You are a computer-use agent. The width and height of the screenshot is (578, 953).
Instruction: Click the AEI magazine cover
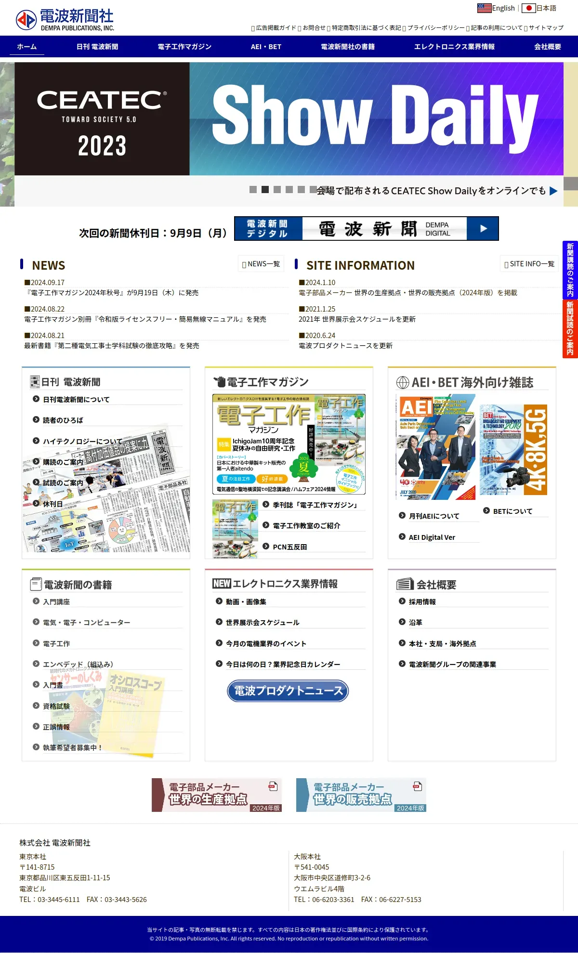pyautogui.click(x=435, y=447)
